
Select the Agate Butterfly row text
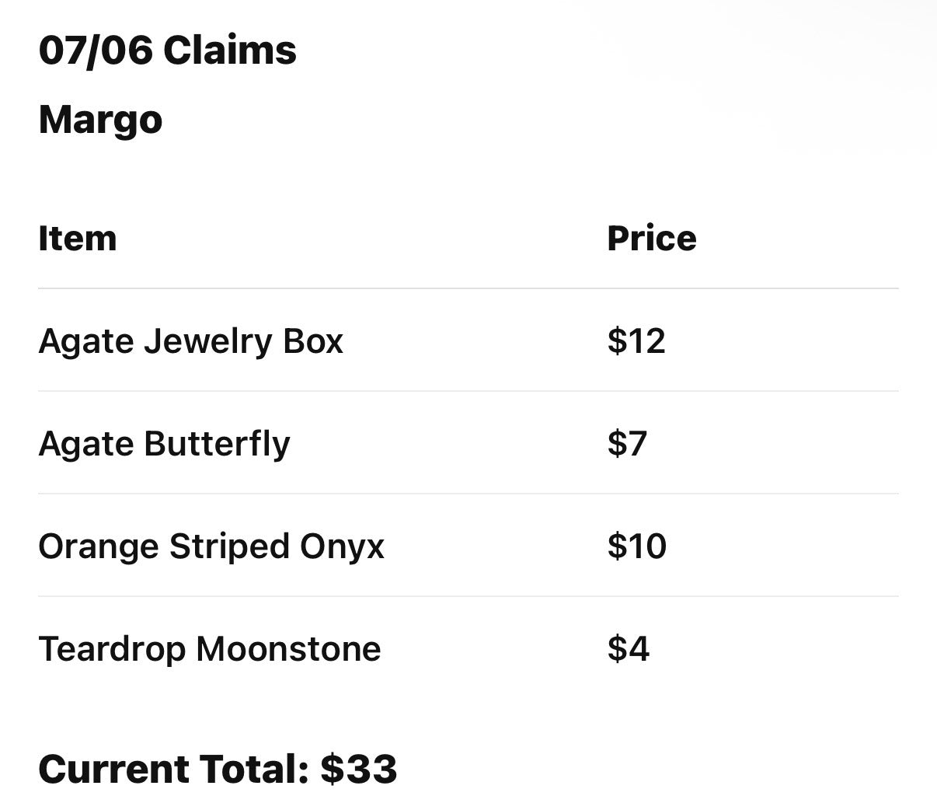pos(164,445)
